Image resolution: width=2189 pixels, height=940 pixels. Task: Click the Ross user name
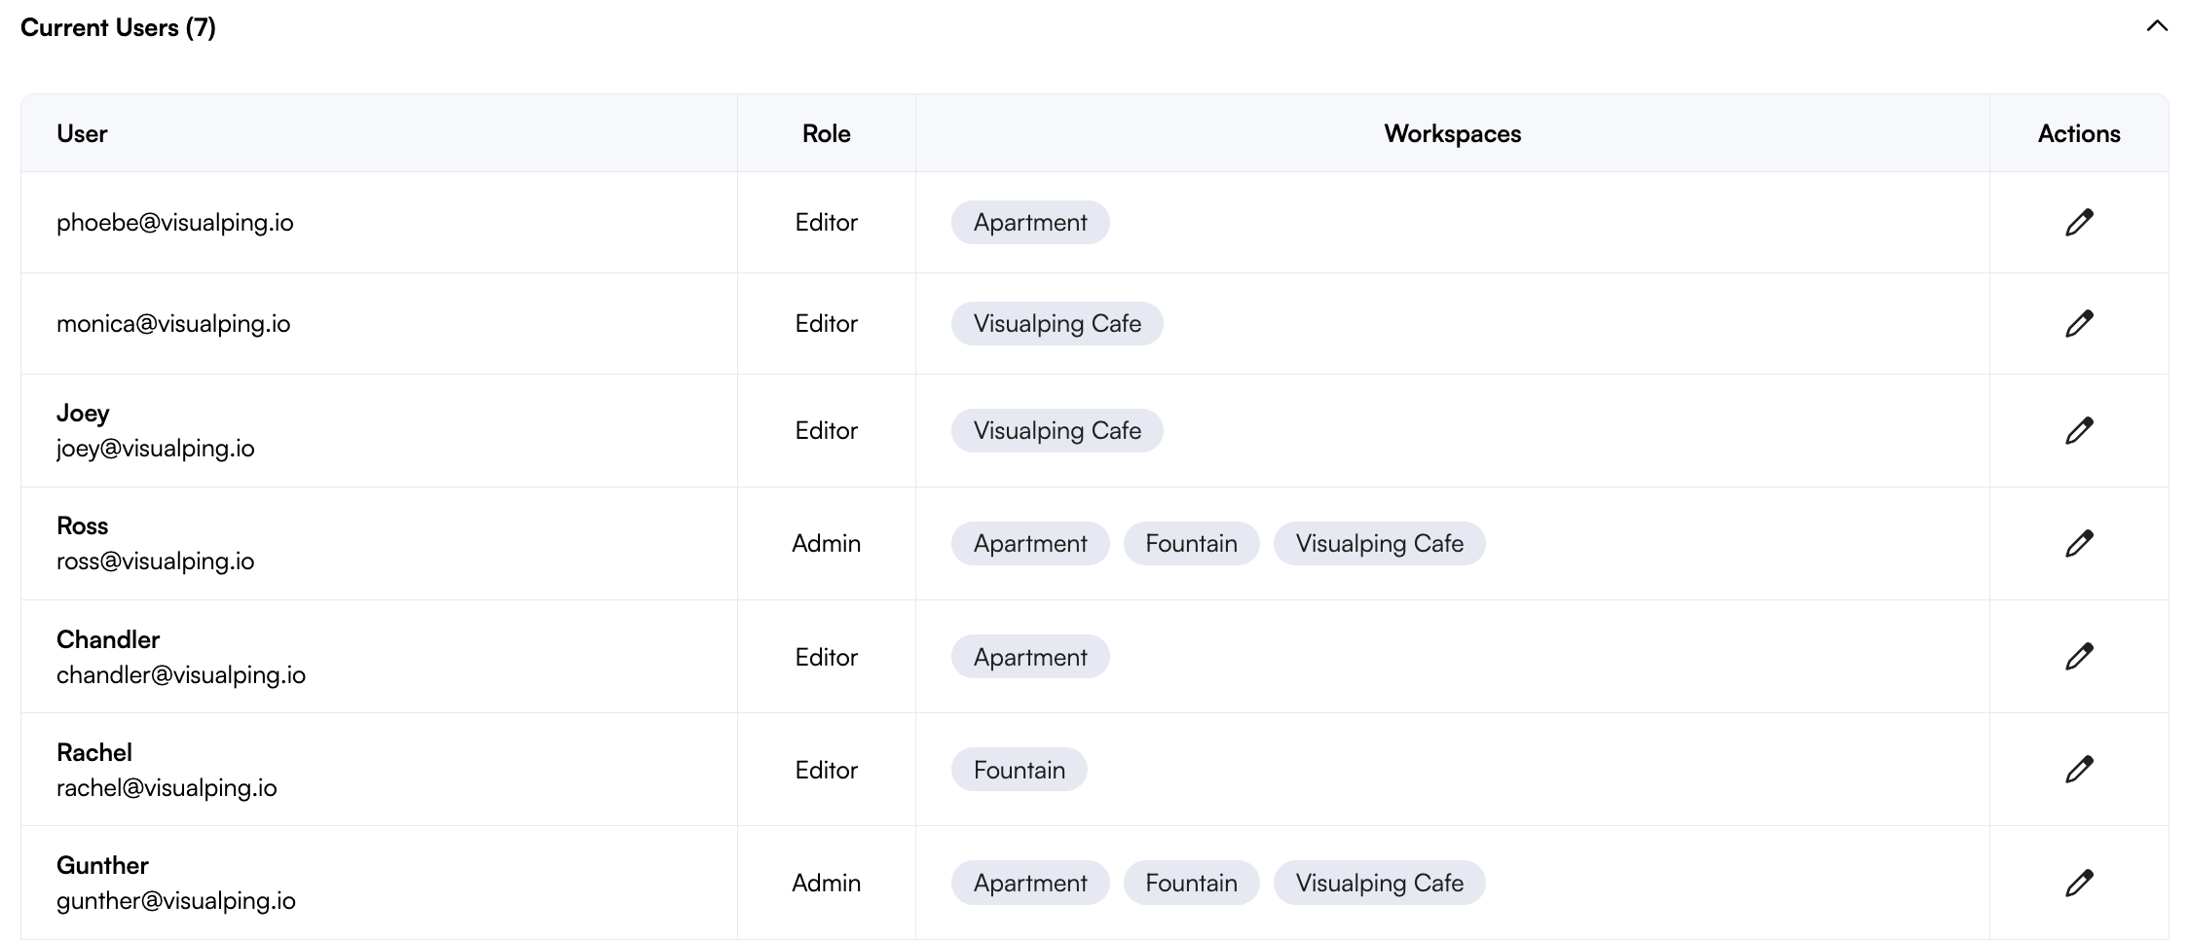point(83,525)
